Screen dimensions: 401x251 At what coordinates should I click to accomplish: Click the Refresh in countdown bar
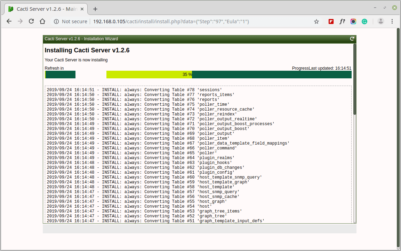click(60, 75)
